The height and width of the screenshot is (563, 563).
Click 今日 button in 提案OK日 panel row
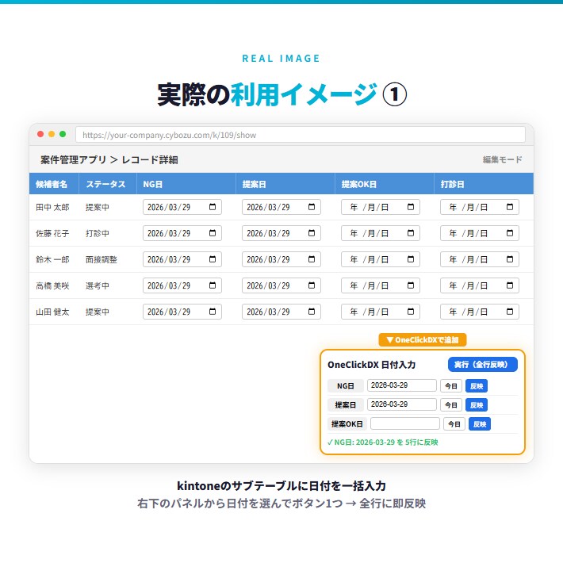[454, 424]
